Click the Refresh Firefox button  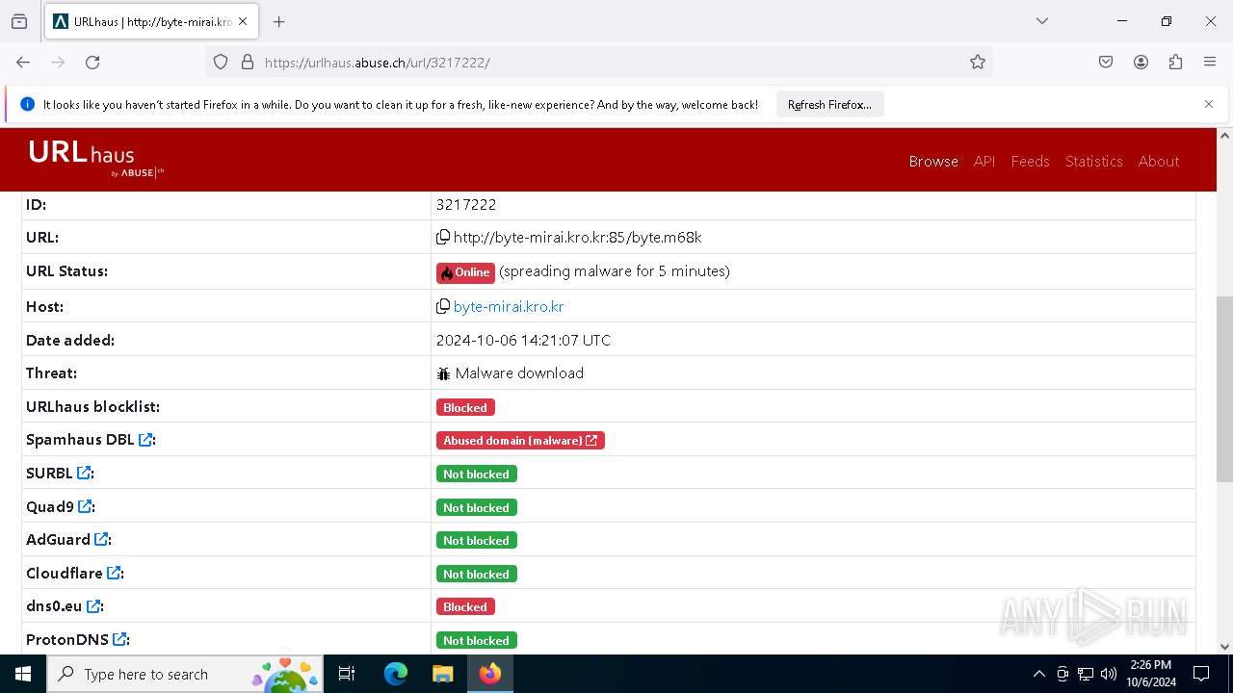point(829,104)
